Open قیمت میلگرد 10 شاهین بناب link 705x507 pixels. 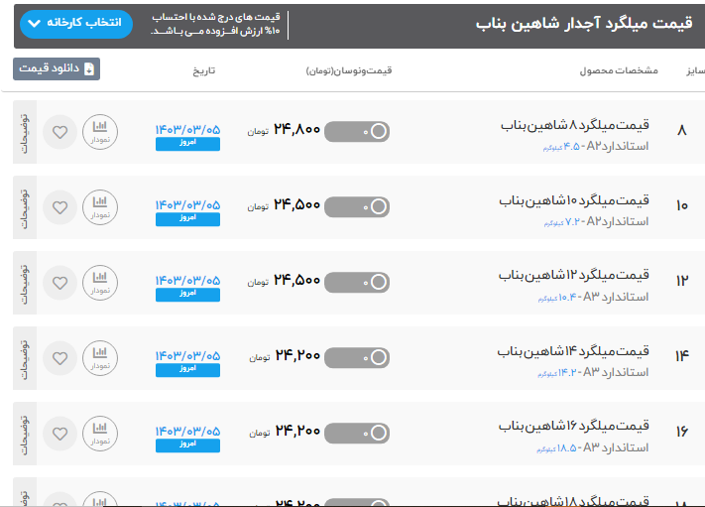pyautogui.click(x=573, y=201)
